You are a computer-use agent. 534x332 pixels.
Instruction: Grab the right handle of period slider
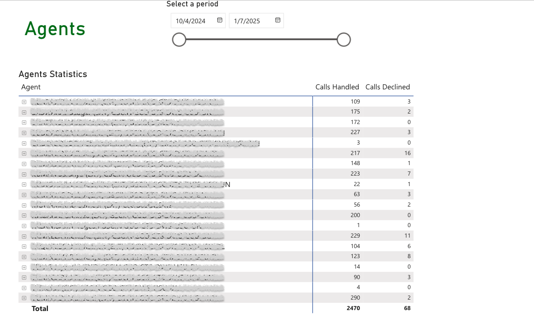point(344,40)
